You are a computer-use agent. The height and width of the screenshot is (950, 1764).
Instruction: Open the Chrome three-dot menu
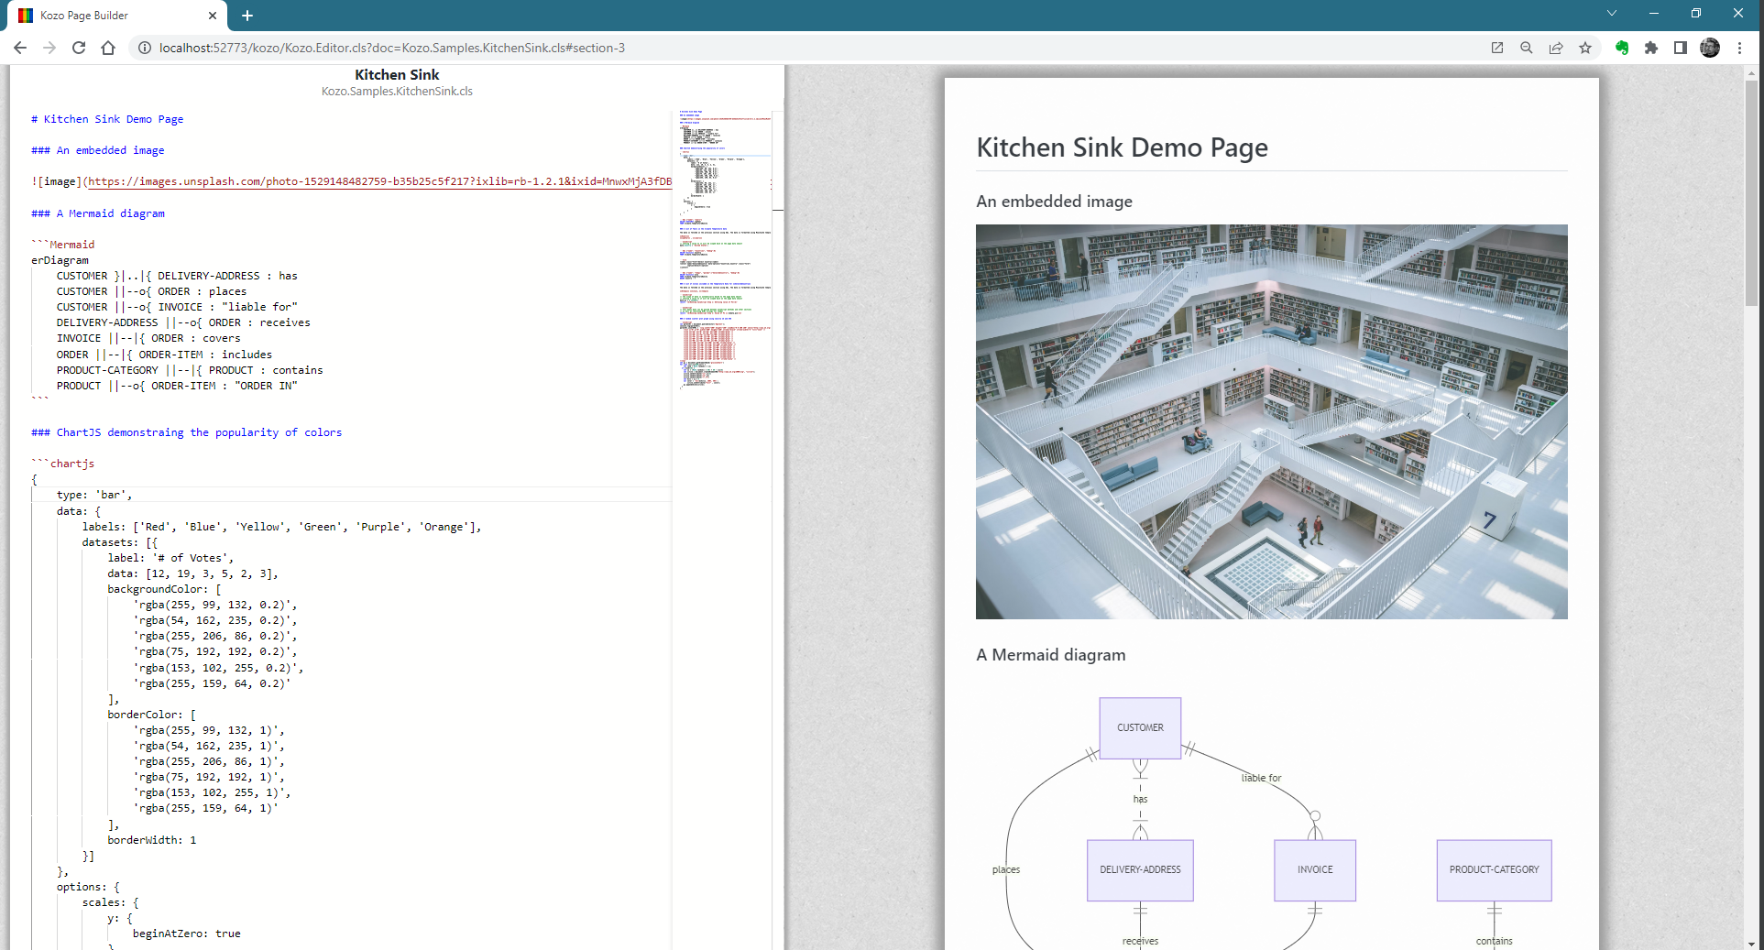(1739, 48)
